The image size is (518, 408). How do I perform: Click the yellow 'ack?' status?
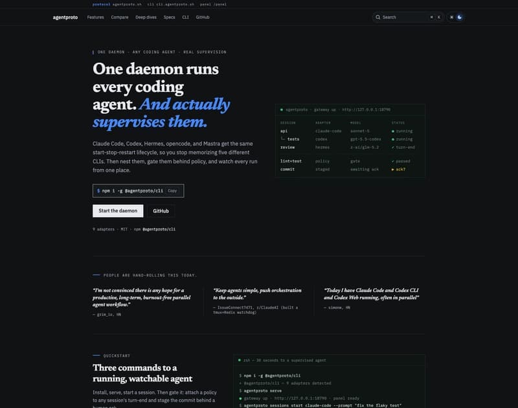pyautogui.click(x=398, y=169)
